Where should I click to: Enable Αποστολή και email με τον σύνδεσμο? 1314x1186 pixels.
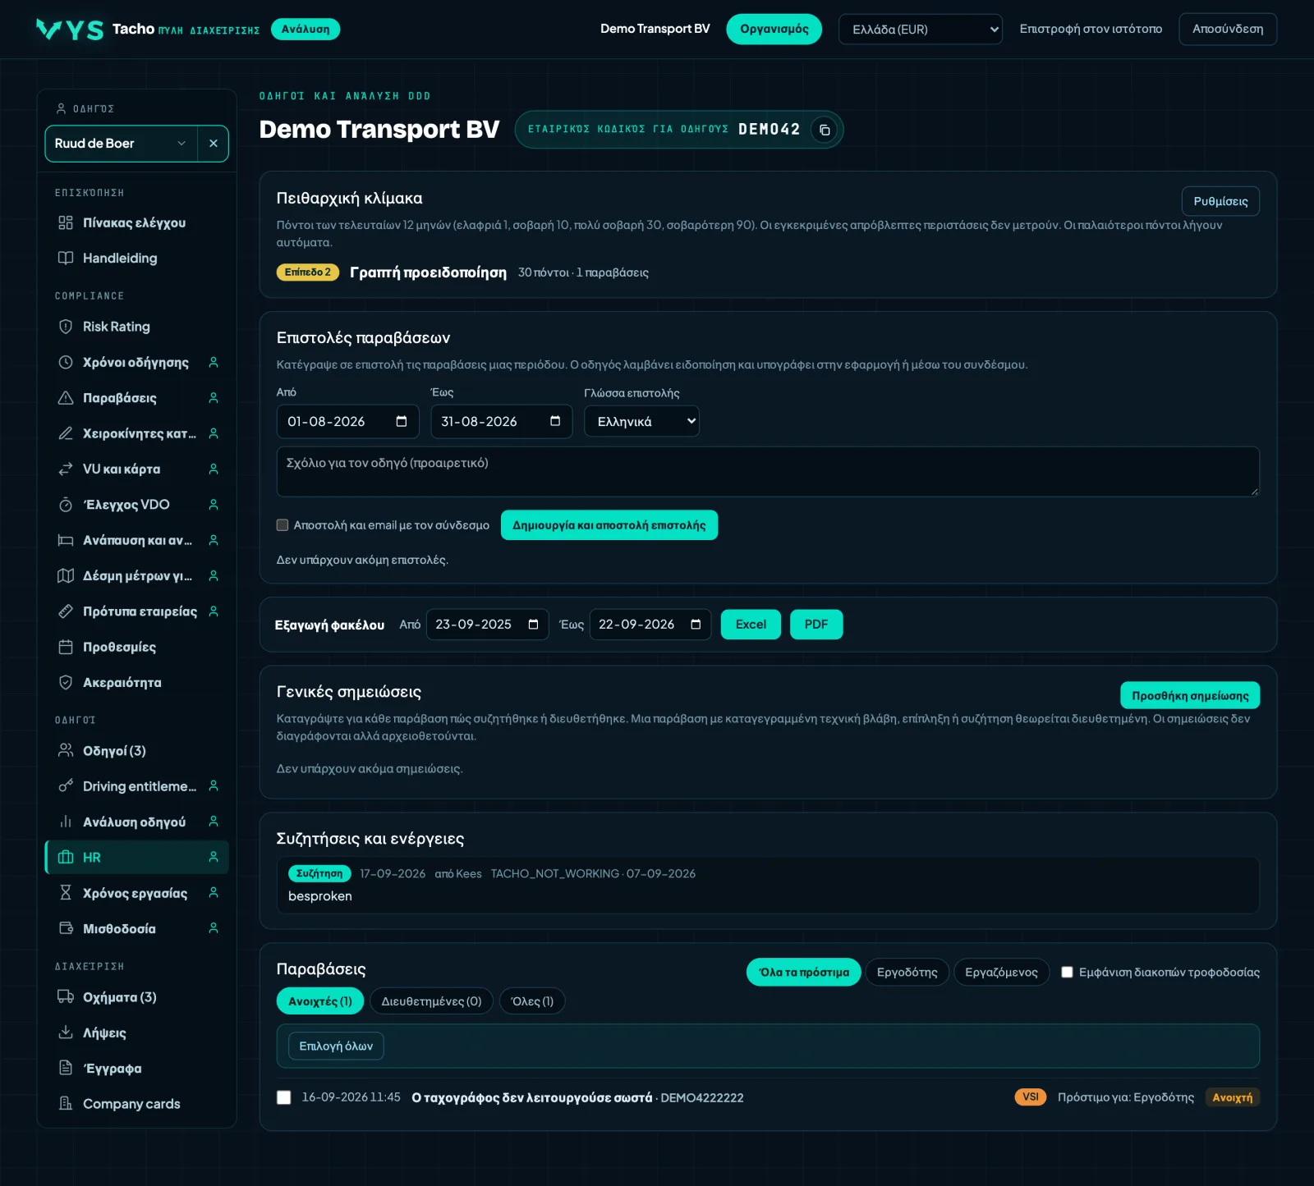283,525
